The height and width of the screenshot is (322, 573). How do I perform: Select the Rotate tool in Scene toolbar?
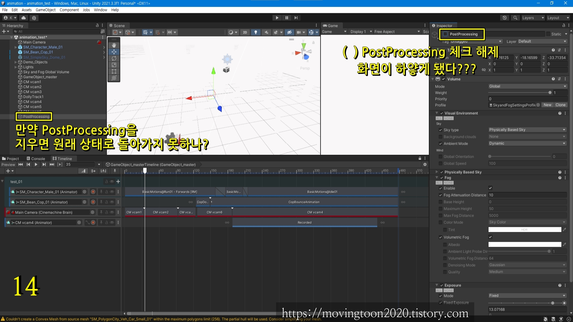114,58
